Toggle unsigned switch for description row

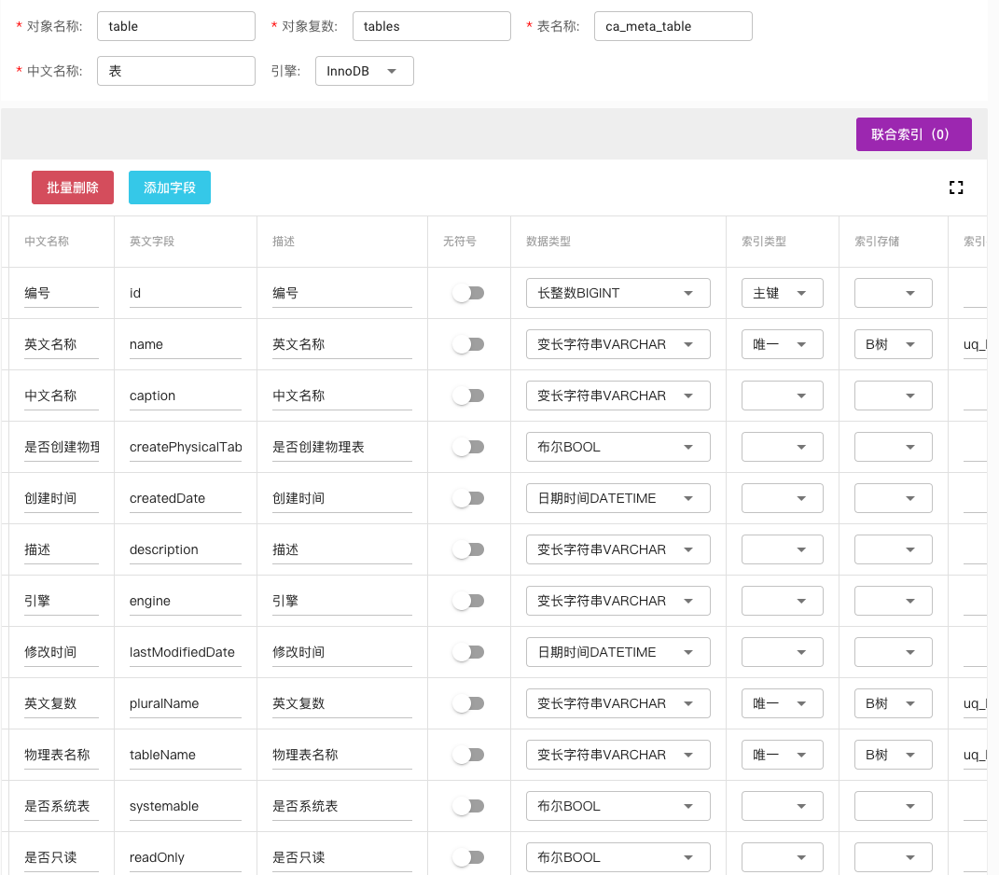tap(469, 549)
